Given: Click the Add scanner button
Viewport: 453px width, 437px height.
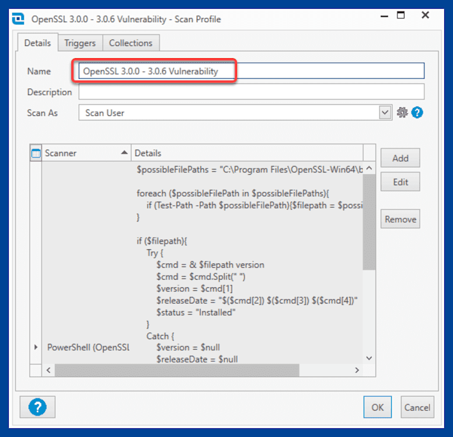Looking at the screenshot, I should click(x=400, y=158).
